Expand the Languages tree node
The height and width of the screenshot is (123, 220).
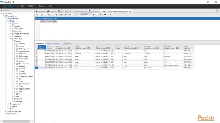click(10, 36)
